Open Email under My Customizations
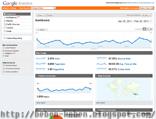This screenshot has width=156, height=119. (7, 56)
